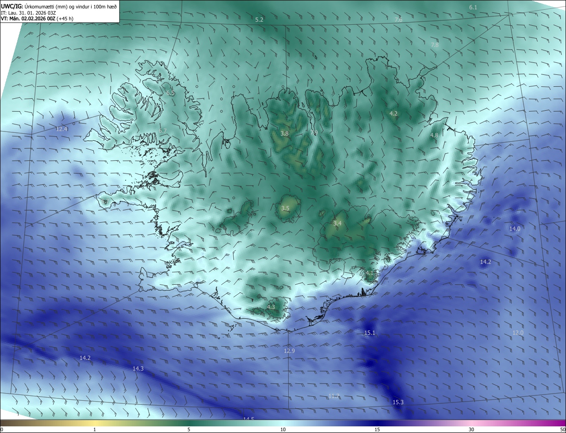Click the 4.1 value label
566x433 pixels.
(x=370, y=273)
